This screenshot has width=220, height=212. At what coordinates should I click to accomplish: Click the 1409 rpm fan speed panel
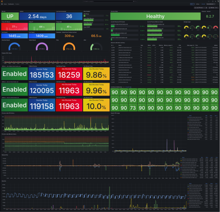(42, 36)
